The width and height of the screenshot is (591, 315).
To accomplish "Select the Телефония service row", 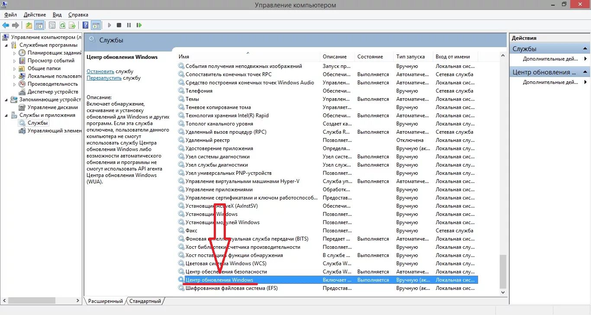I will (328, 91).
